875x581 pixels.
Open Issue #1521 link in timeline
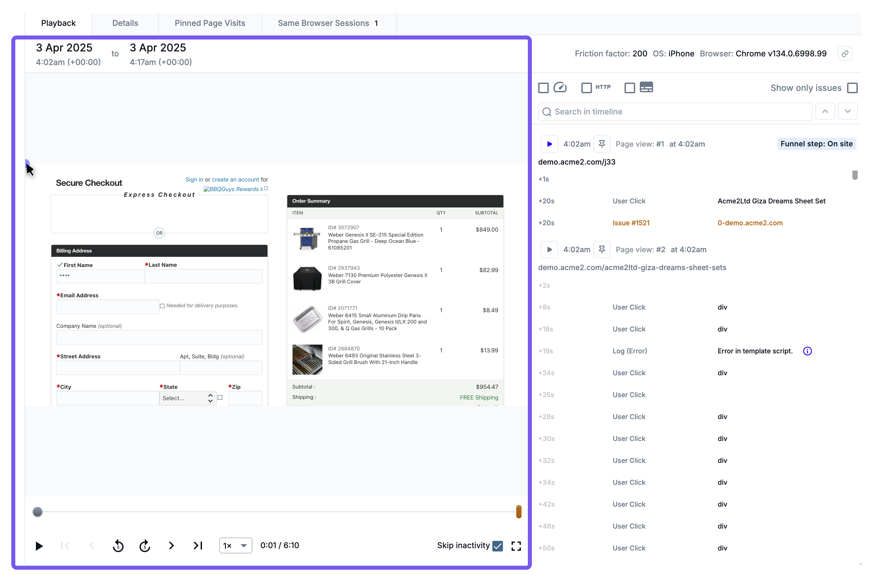point(631,223)
